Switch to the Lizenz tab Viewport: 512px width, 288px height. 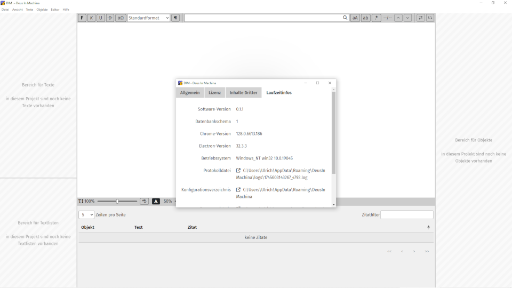(214, 93)
